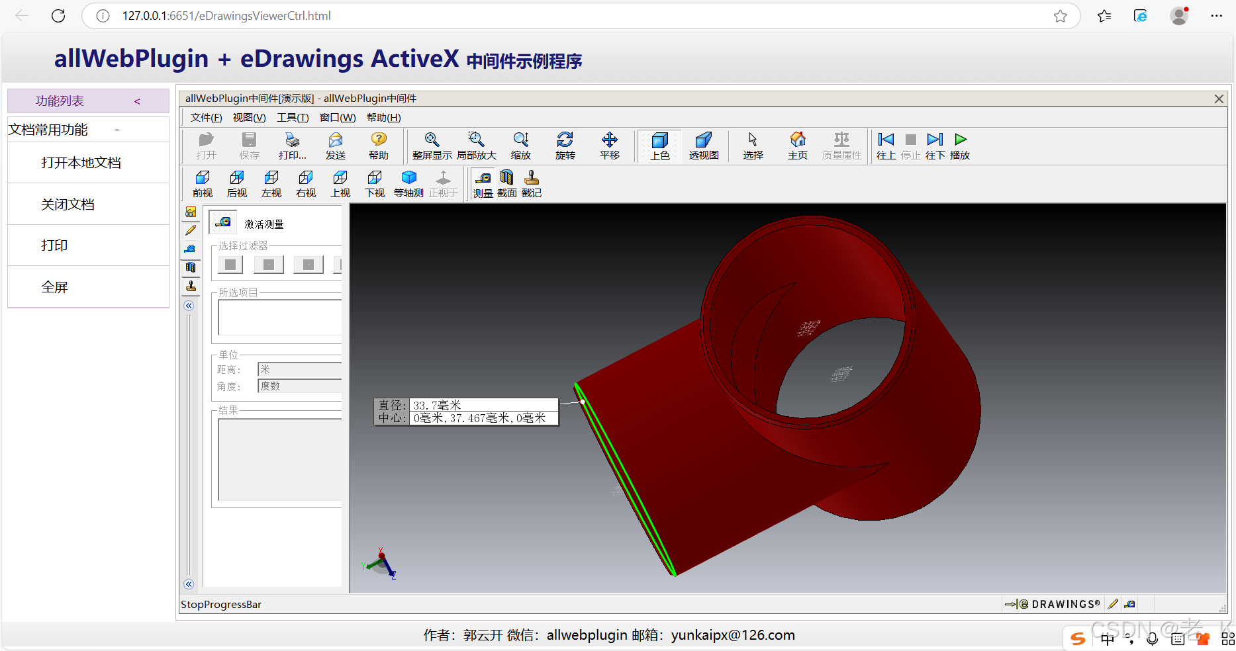
Task: Switch to the 前视 front view
Action: point(203,184)
